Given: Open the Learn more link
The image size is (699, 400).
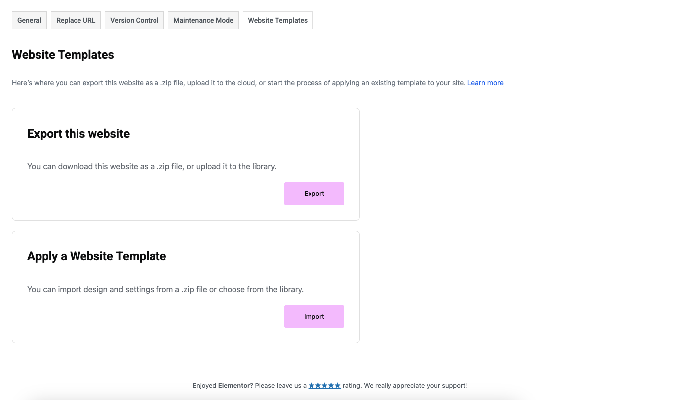Looking at the screenshot, I should [485, 83].
